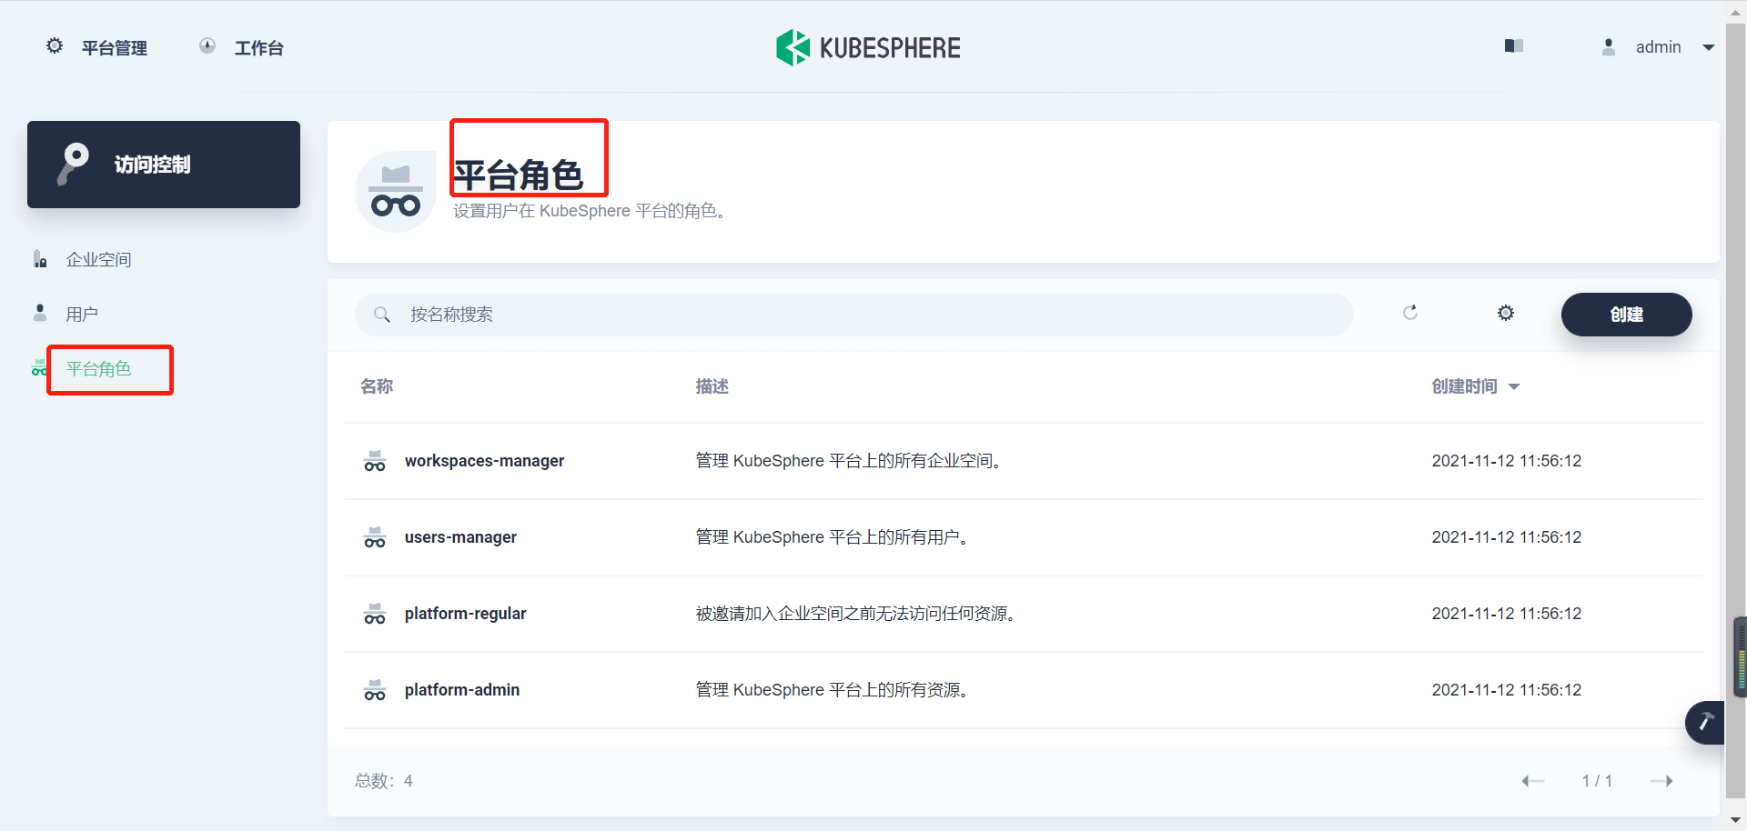This screenshot has height=831, width=1747.
Task: Click users-manager row creation timestamp
Action: 1507,537
